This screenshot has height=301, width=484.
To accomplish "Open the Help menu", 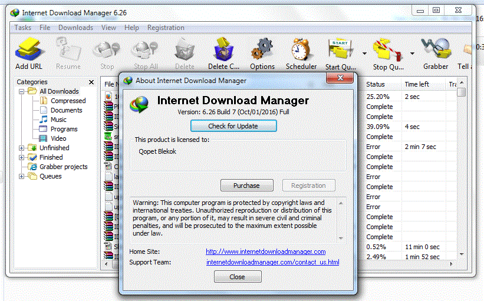I will click(x=131, y=28).
